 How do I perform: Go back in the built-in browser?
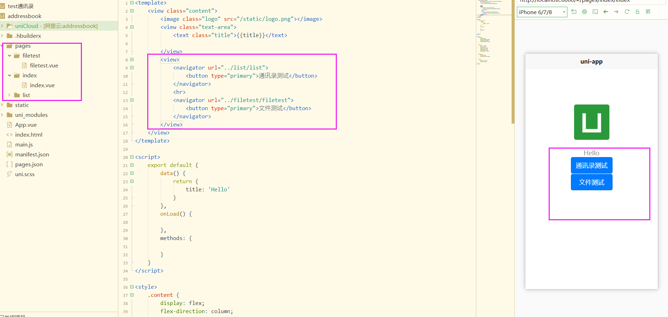(606, 12)
